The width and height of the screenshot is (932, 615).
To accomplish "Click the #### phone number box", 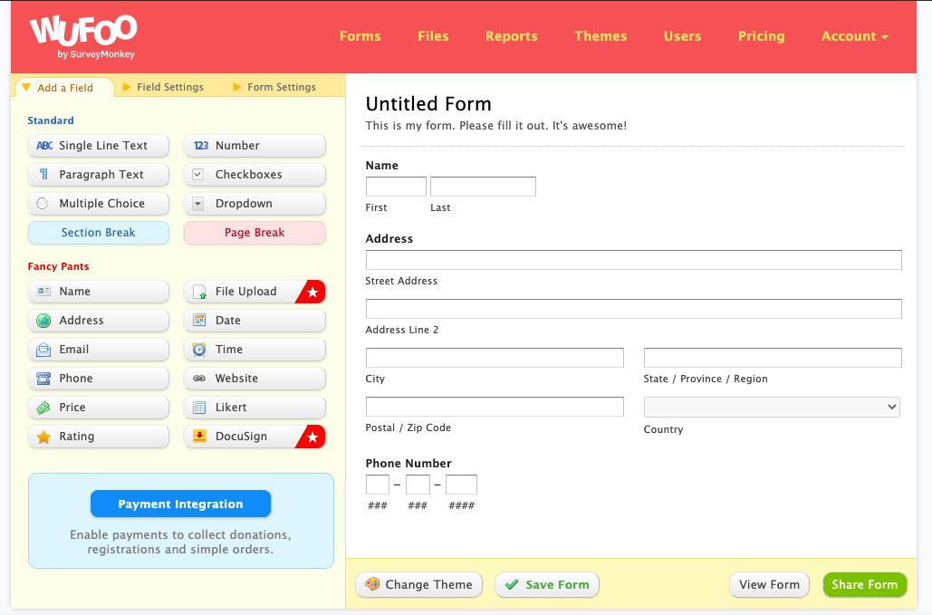I will 461,485.
